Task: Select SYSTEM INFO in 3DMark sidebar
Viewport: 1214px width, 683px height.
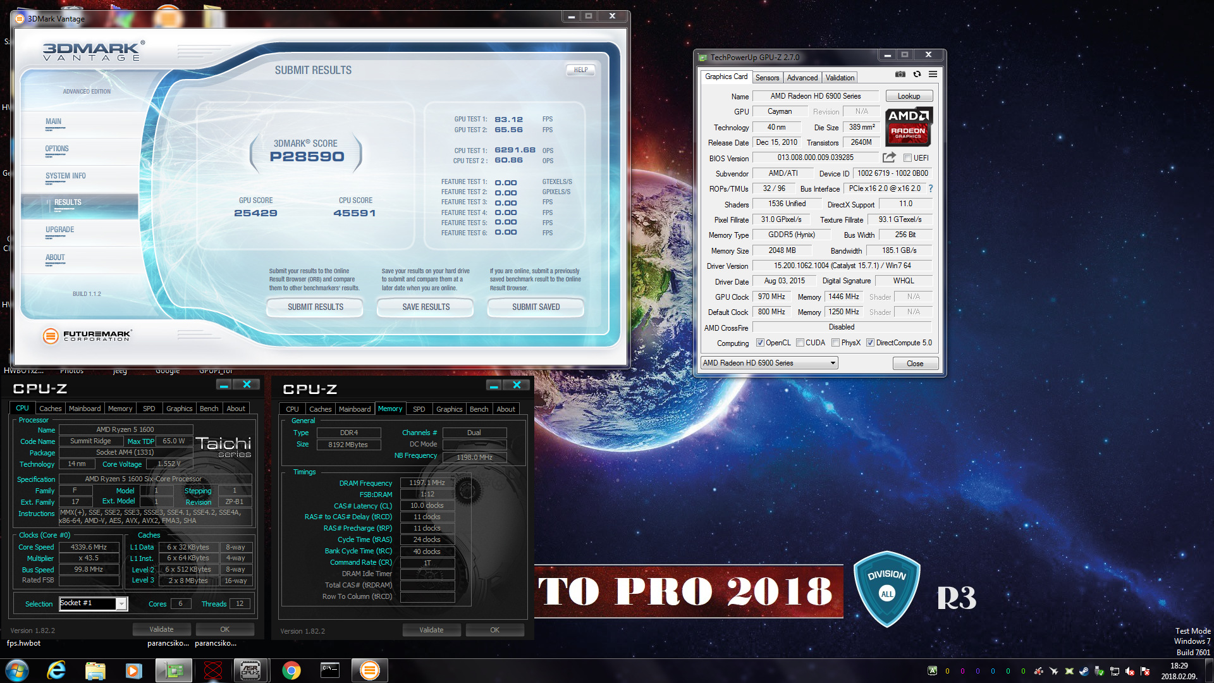Action: (x=80, y=179)
